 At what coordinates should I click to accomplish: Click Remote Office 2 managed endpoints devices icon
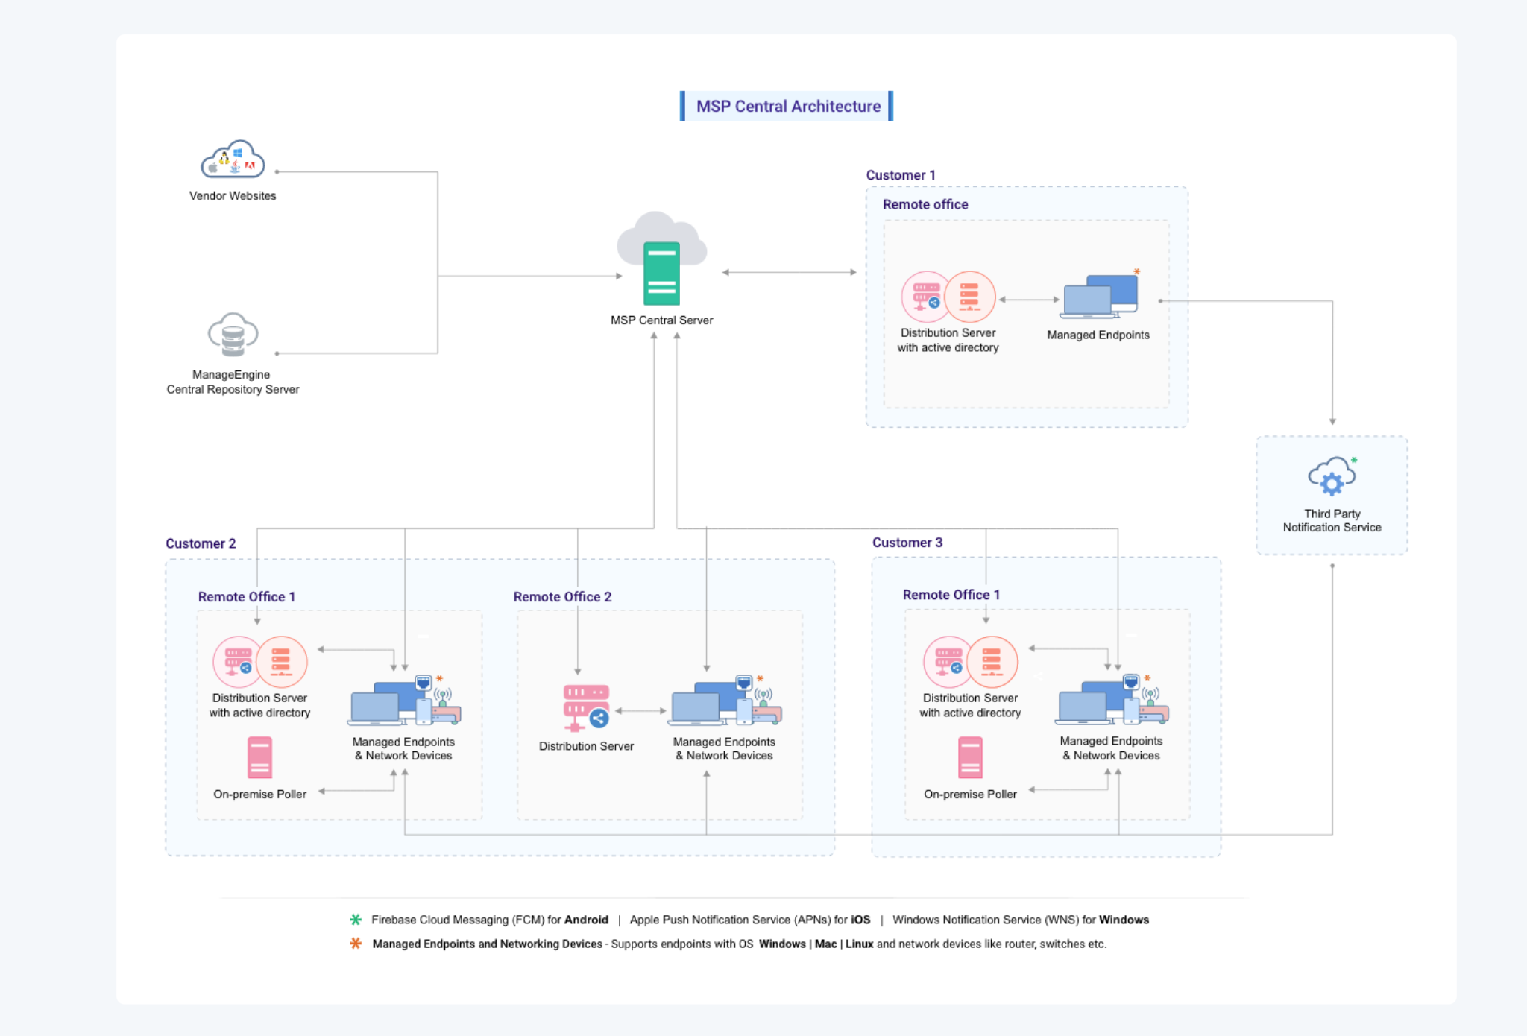(725, 701)
